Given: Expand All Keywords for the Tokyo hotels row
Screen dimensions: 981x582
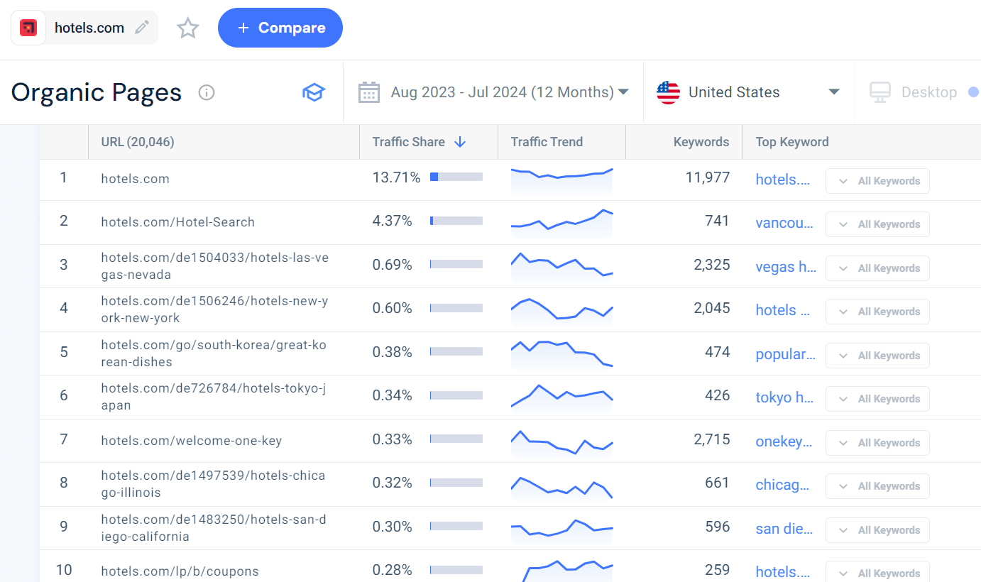Looking at the screenshot, I should coord(877,398).
